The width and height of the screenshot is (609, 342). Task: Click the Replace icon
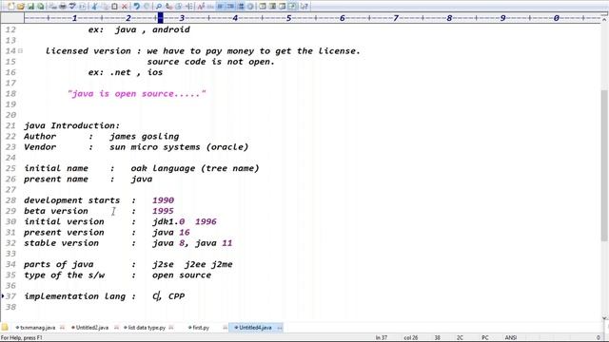(168, 7)
